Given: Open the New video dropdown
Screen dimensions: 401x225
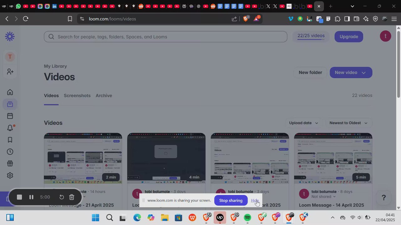Looking at the screenshot, I should [351, 72].
